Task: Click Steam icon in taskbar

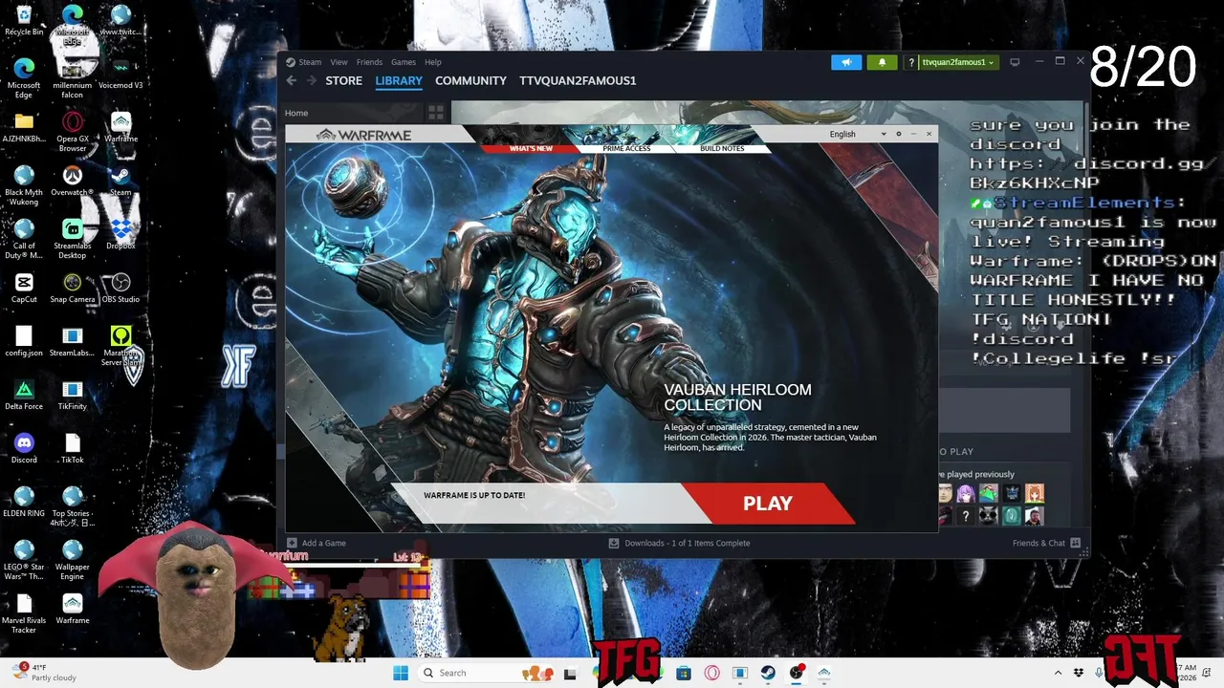Action: point(768,673)
